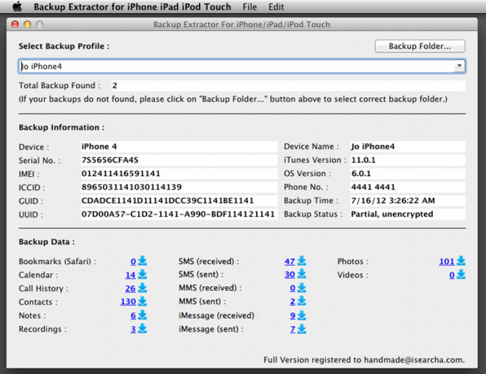Open Call History count link 26
The width and height of the screenshot is (486, 374).
coord(130,289)
